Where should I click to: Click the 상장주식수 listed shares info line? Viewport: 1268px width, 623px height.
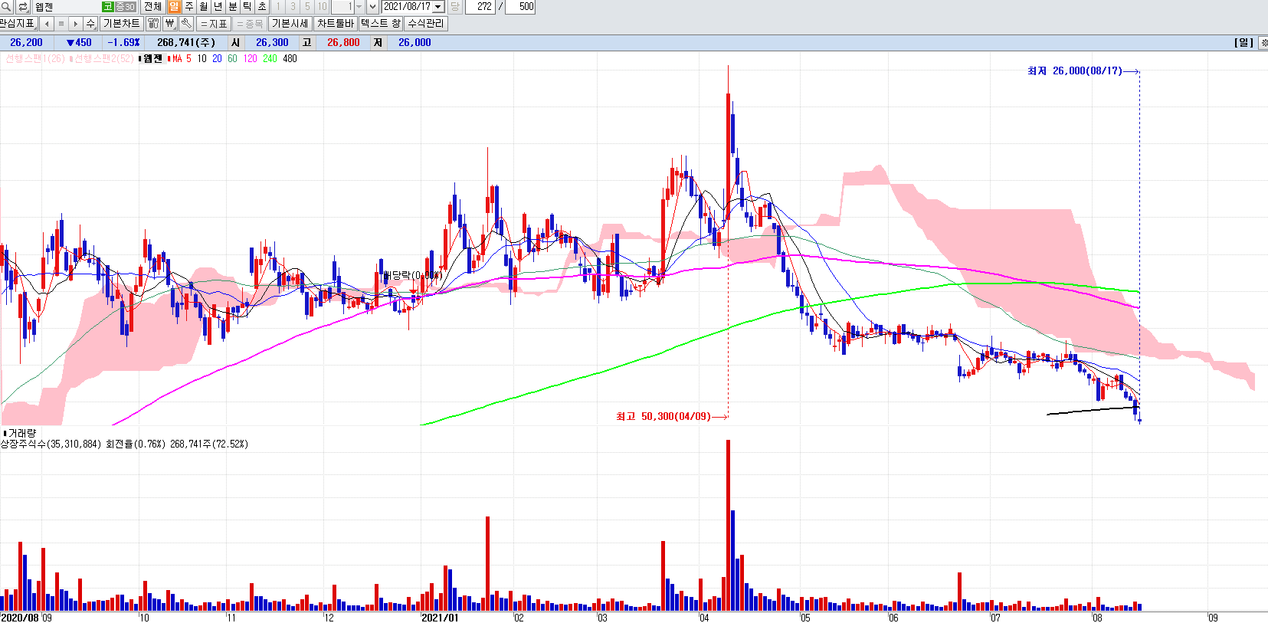coord(124,444)
